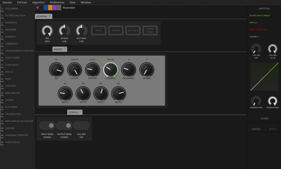This screenshot has width=281, height=169.
Task: Toggle the INPUT MODE stereo switch
Action: 47,126
